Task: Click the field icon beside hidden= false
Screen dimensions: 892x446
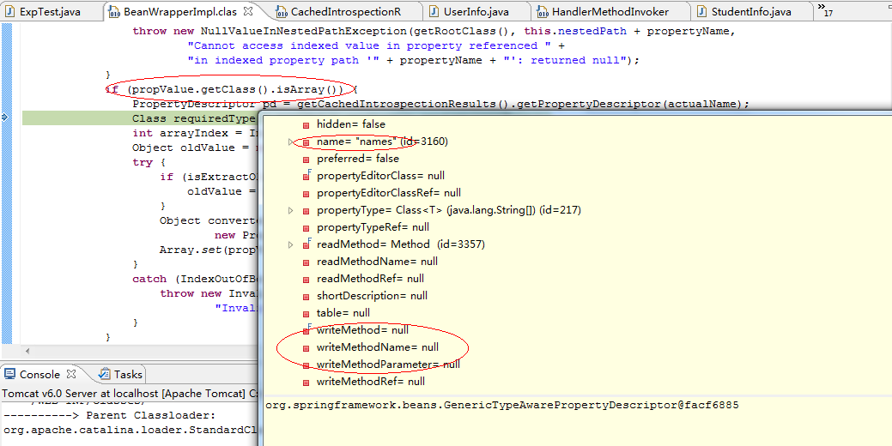Action: pos(306,124)
